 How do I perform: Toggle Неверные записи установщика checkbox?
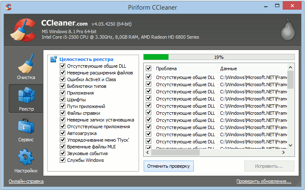62,120
